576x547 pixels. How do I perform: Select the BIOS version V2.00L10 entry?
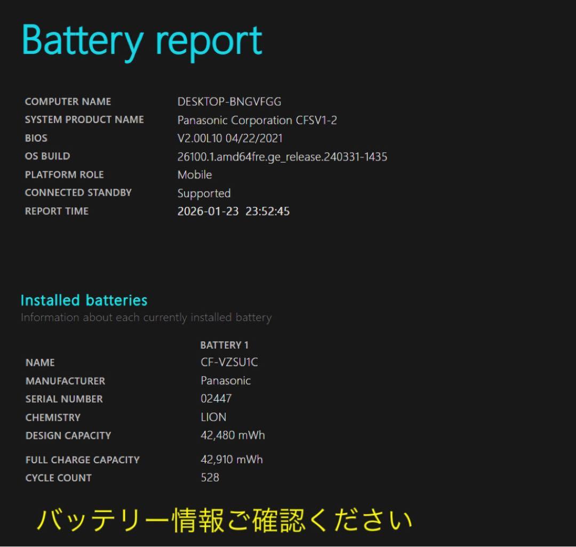click(x=229, y=138)
